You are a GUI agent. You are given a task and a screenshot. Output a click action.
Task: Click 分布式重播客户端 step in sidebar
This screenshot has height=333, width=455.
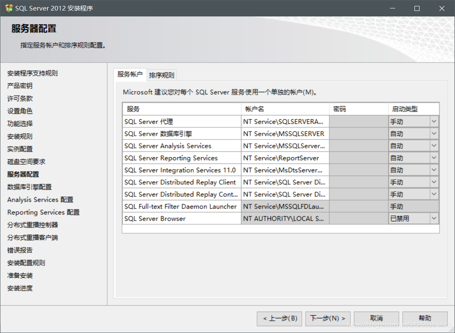point(32,238)
